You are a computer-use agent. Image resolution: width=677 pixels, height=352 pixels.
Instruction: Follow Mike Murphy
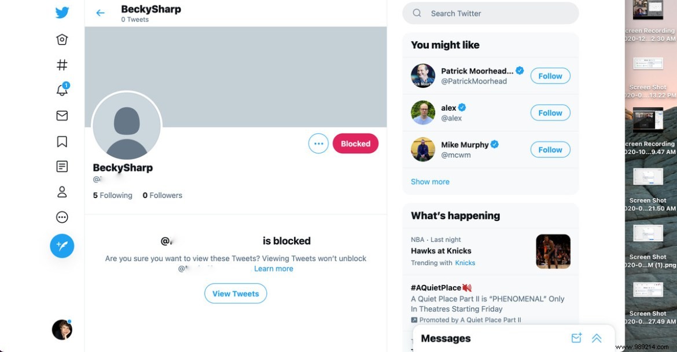coord(550,149)
